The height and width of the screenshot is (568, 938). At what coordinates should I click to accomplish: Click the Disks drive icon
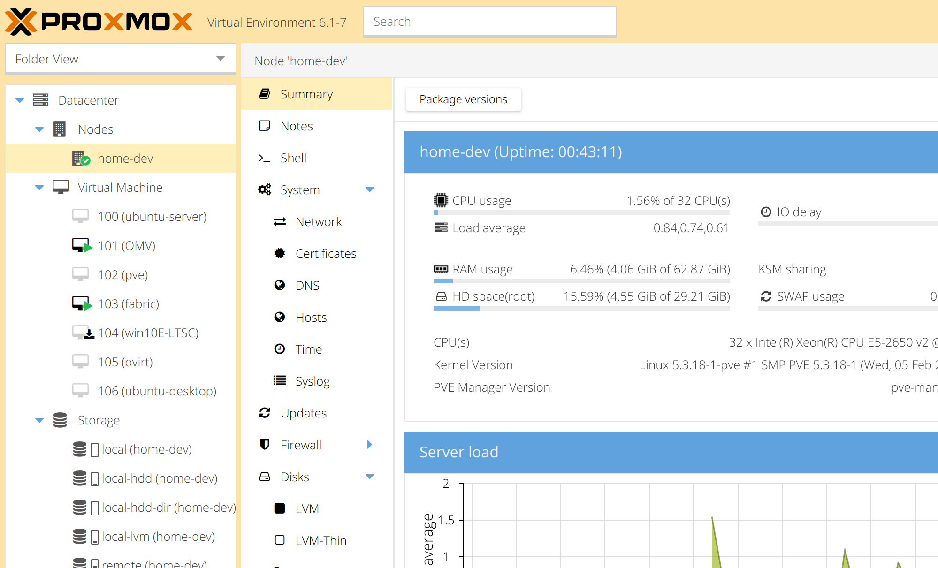point(265,477)
